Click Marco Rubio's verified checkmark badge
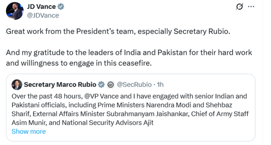The height and width of the screenshot is (145, 271). coord(101,84)
